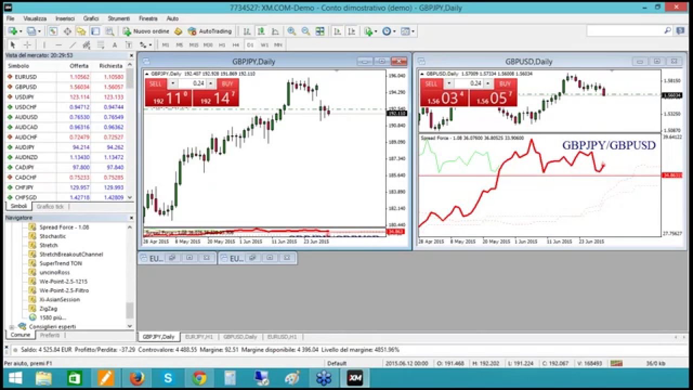Select the Text (A) tool
This screenshot has width=693, height=390.
(114, 45)
